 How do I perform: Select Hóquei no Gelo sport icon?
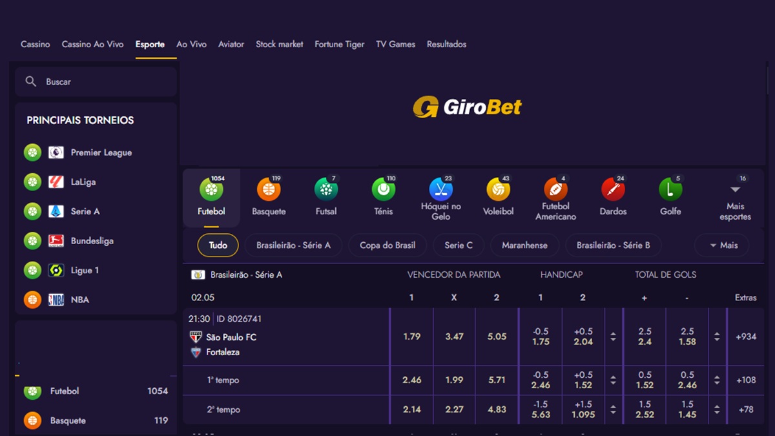click(x=441, y=190)
